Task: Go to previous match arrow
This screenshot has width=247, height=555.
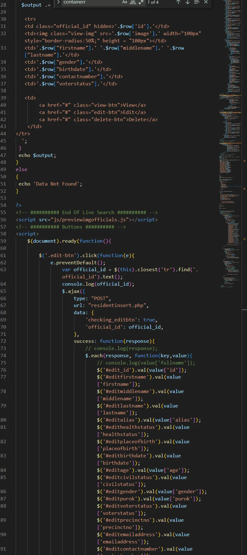Action: pos(178,2)
